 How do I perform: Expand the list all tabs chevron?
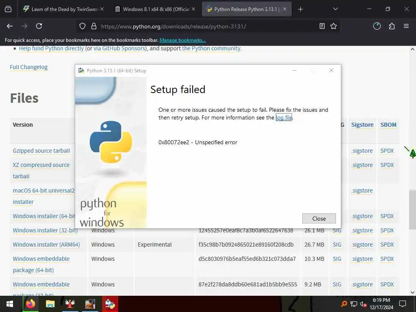click(x=335, y=9)
